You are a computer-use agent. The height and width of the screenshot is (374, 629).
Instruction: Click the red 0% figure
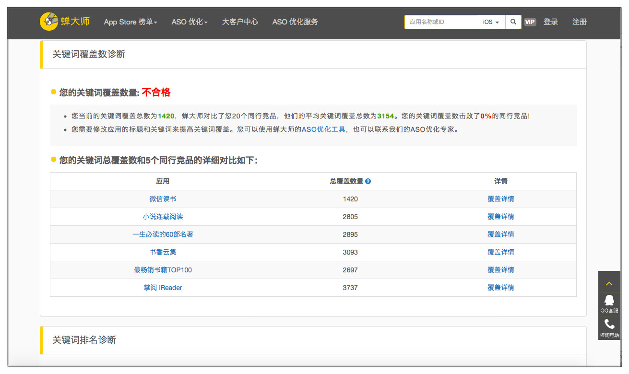pyautogui.click(x=486, y=116)
